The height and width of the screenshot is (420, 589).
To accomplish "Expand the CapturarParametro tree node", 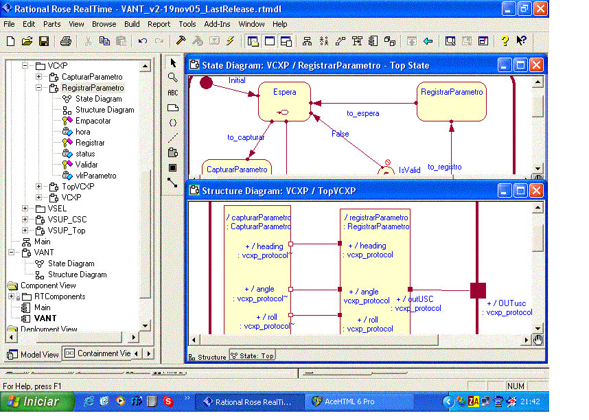I will [38, 77].
